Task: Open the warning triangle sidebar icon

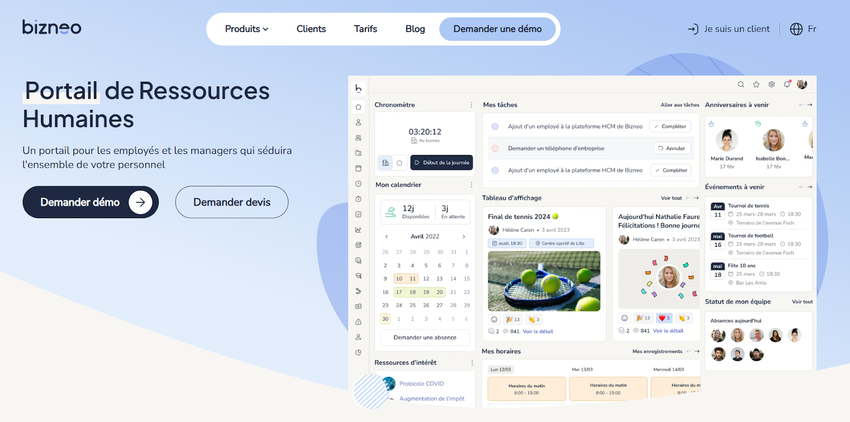Action: coord(359,322)
